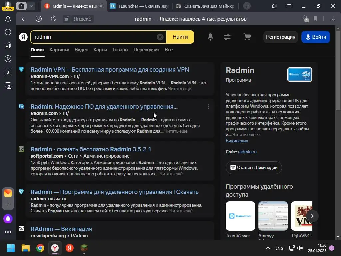Open sidebar tab counter showing 3
341x256 pixels.
coord(8,72)
